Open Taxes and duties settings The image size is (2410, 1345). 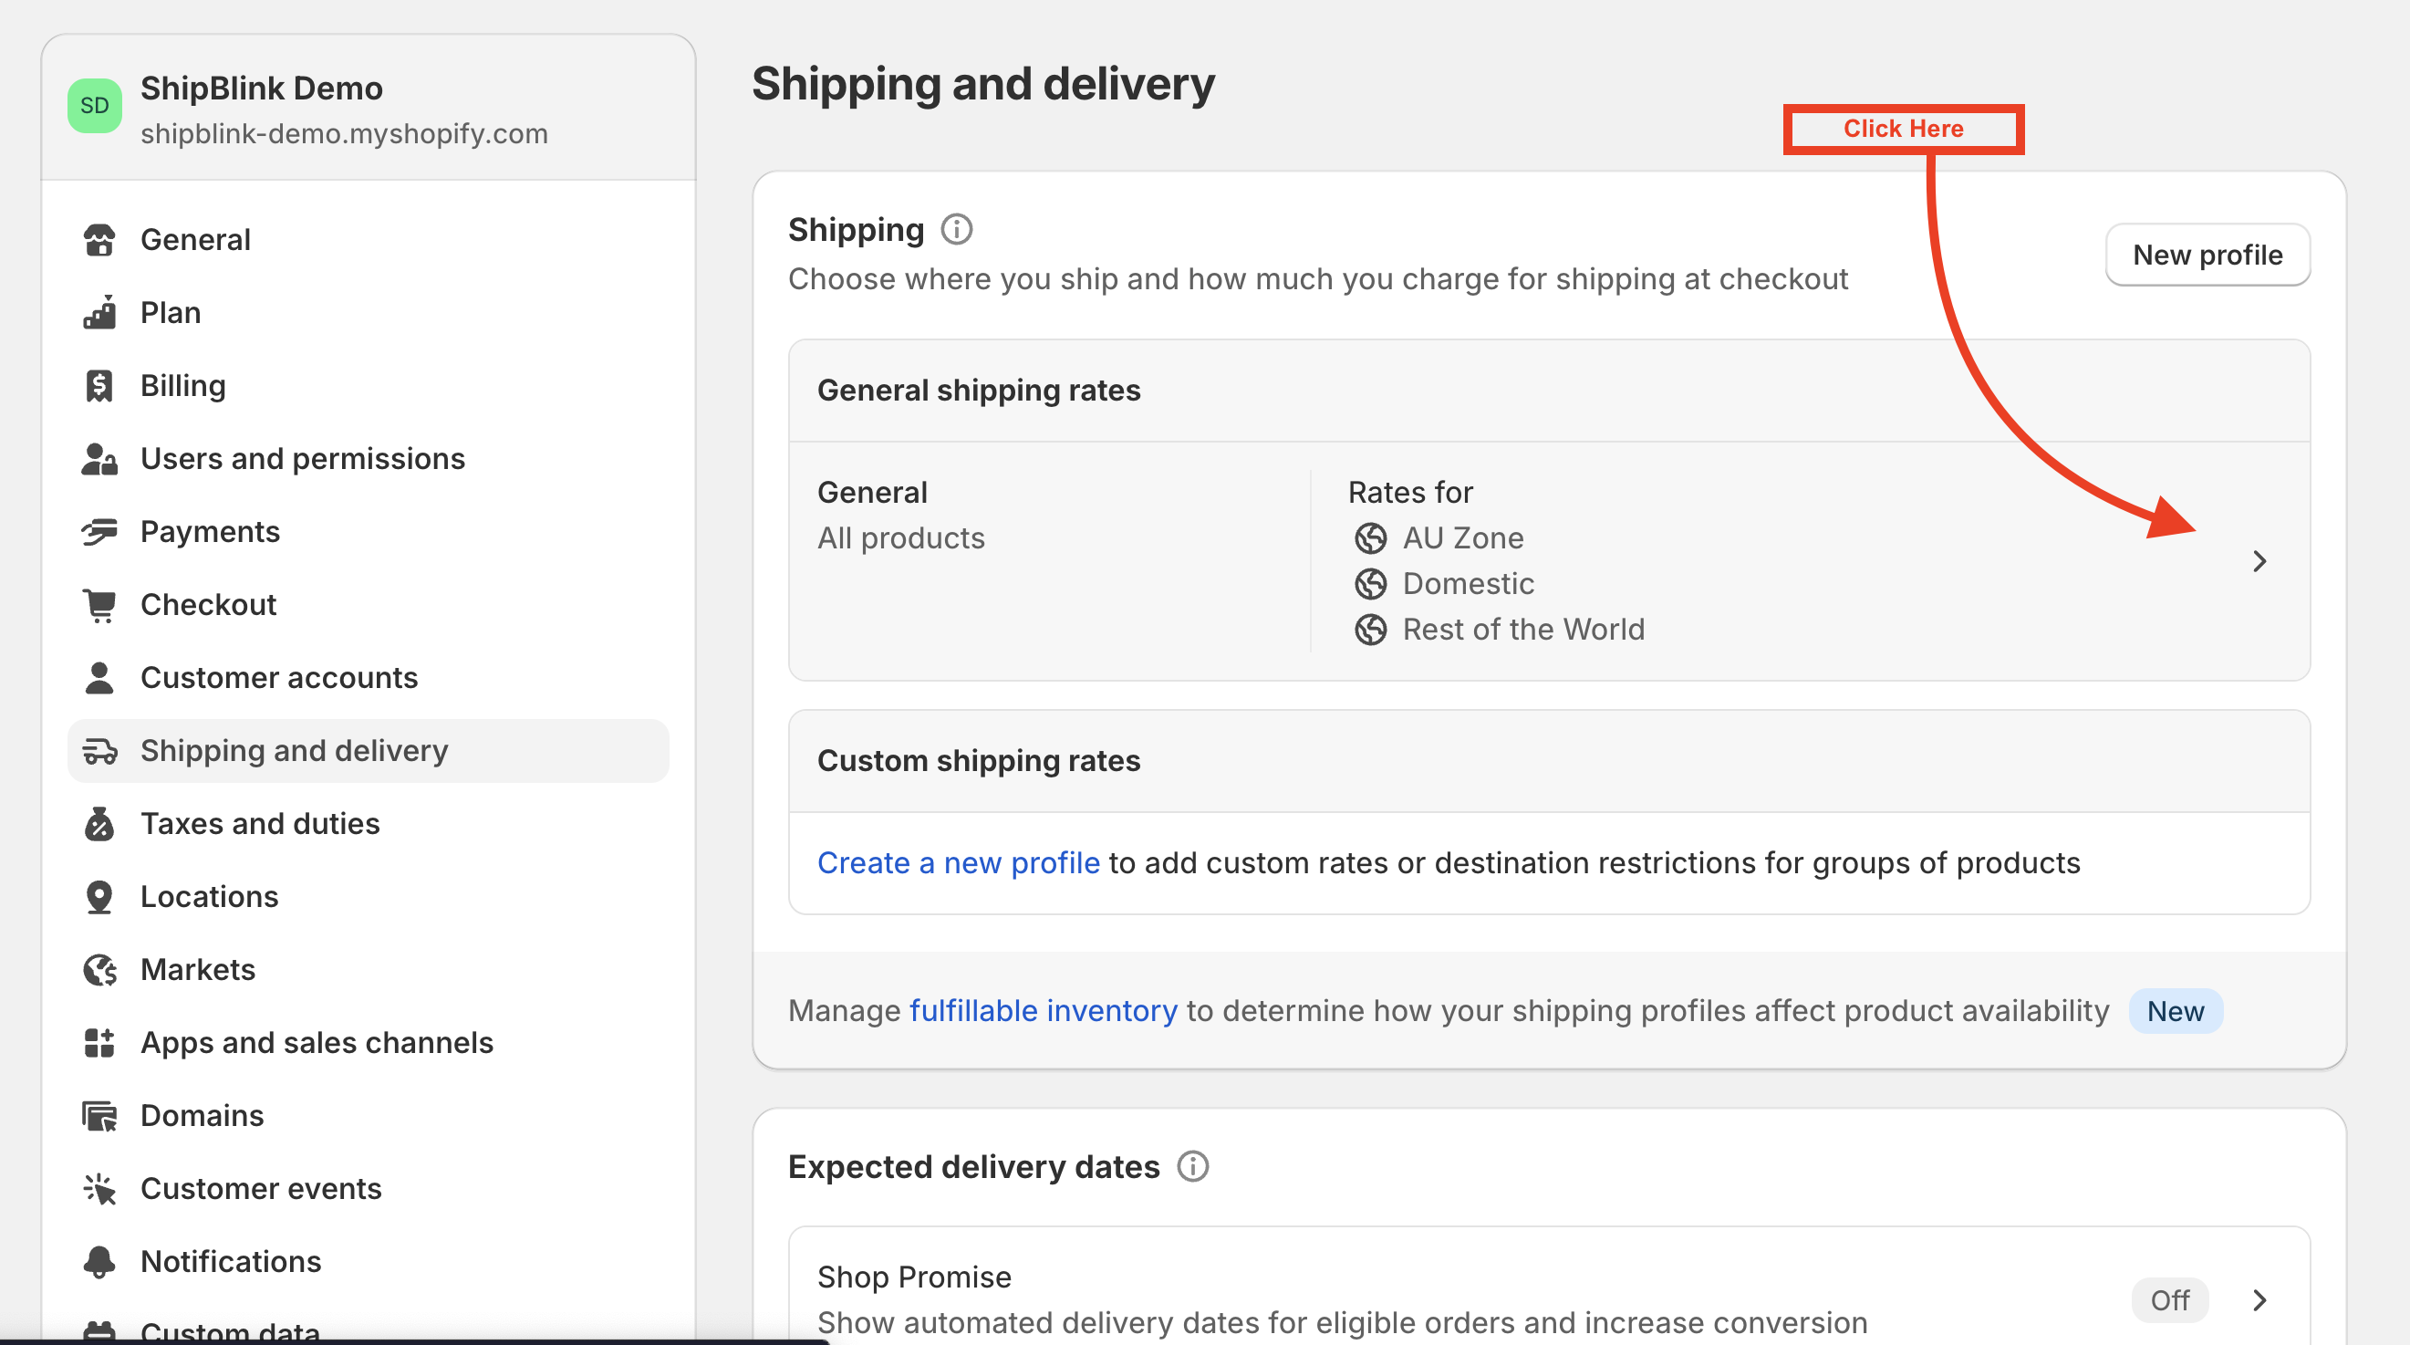click(368, 824)
